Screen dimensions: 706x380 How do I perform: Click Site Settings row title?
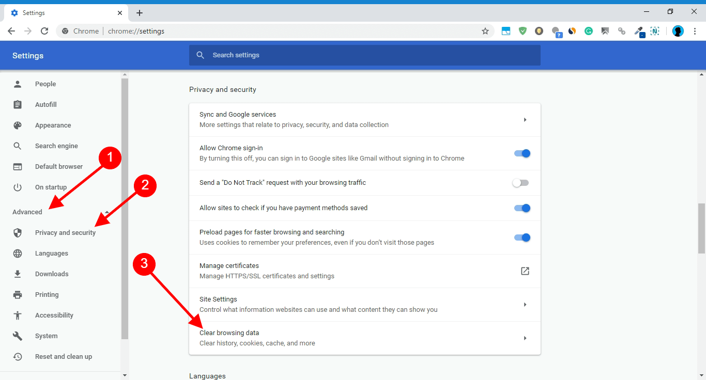click(x=218, y=299)
